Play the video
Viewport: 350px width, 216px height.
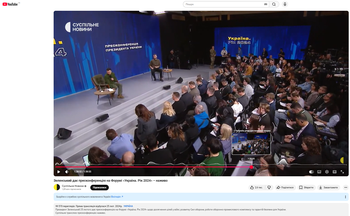[x=59, y=172]
